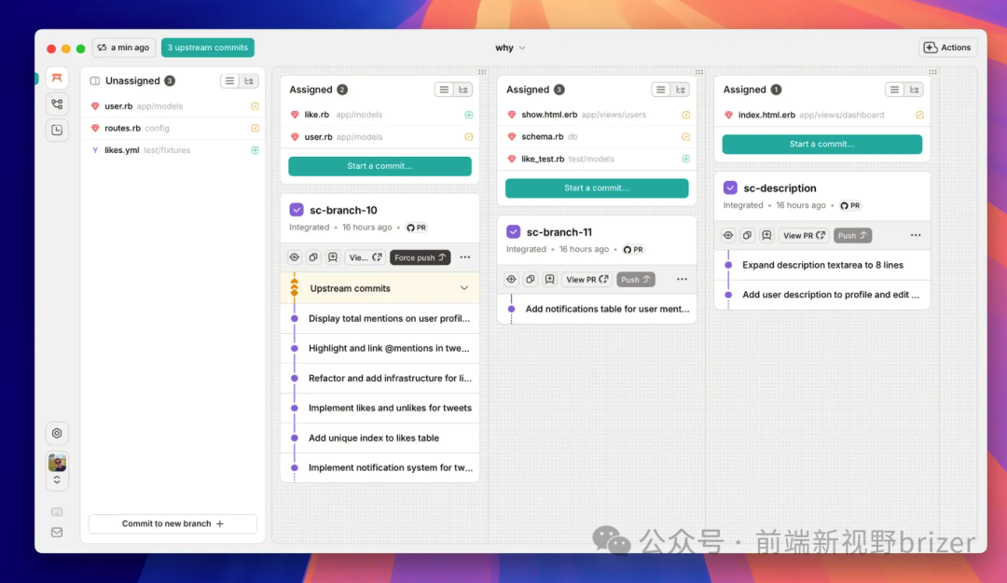Image resolution: width=1007 pixels, height=583 pixels.
Task: Uncheck the sc-description branch checkbox
Action: 730,188
